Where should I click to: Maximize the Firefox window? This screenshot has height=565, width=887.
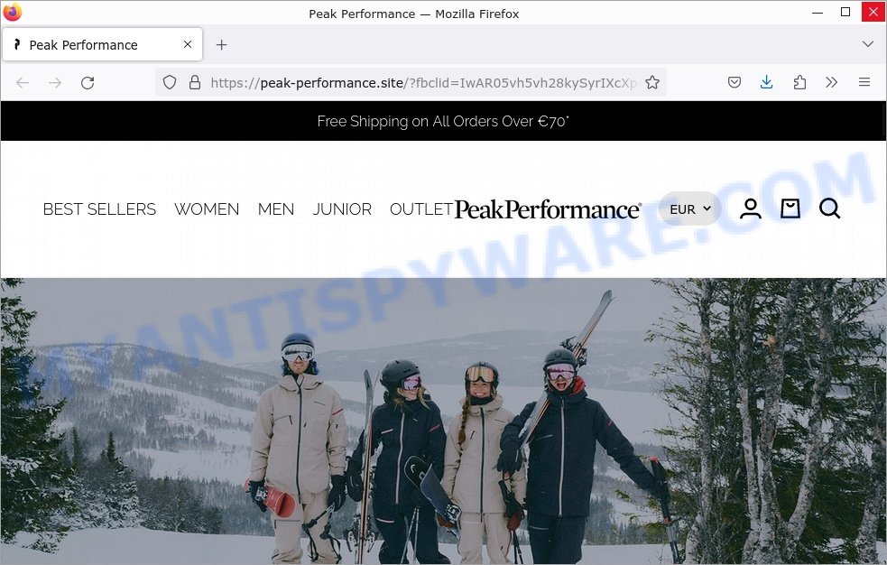tap(845, 12)
